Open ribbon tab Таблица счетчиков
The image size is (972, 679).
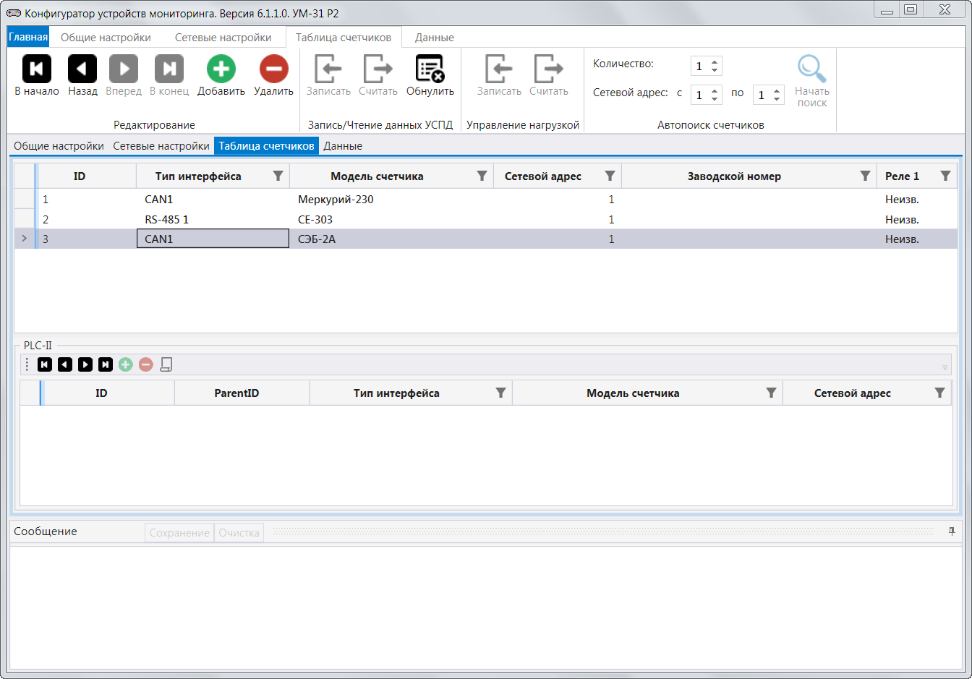344,38
